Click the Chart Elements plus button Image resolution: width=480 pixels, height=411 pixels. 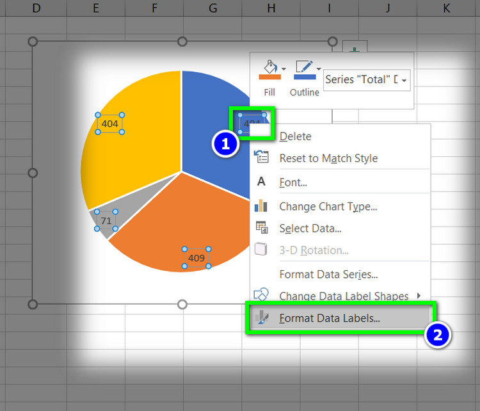(355, 47)
